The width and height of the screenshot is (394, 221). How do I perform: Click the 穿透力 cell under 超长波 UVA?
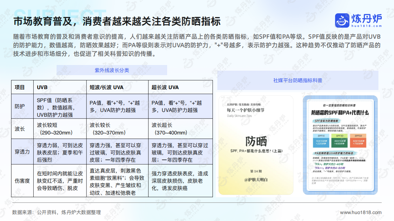[180, 152]
